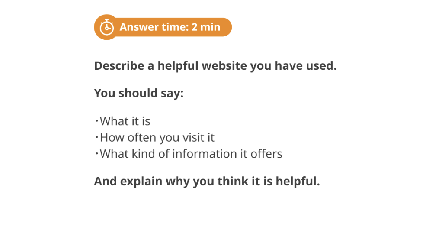
Task: Select the "What it is" bullet text
Action: click(125, 121)
